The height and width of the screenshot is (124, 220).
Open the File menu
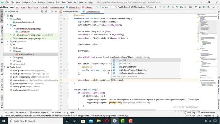(7, 2)
